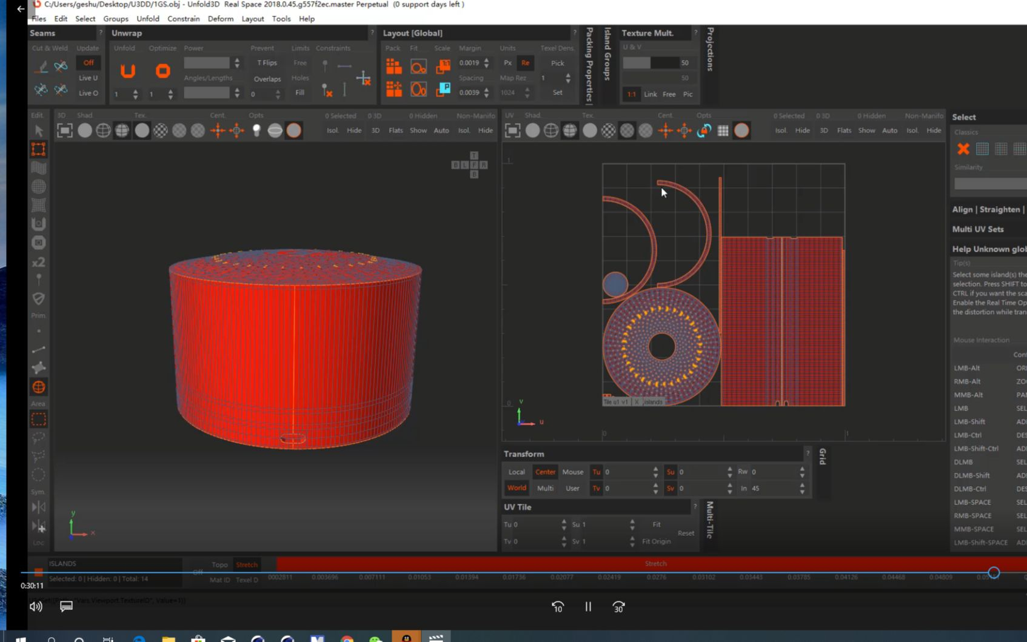This screenshot has width=1027, height=642.
Task: Click the remove pin icon with X
Action: (x=327, y=90)
